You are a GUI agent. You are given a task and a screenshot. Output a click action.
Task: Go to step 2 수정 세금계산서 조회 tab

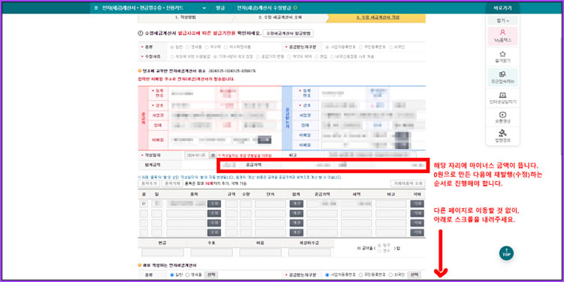(280, 17)
